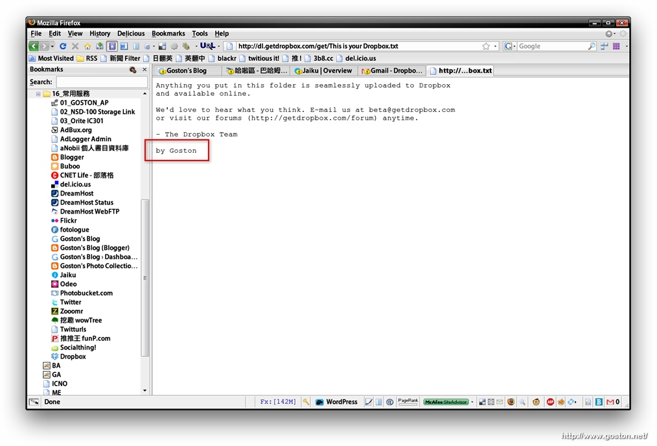The width and height of the screenshot is (657, 446).
Task: Click in the Google search box
Action: (x=551, y=46)
